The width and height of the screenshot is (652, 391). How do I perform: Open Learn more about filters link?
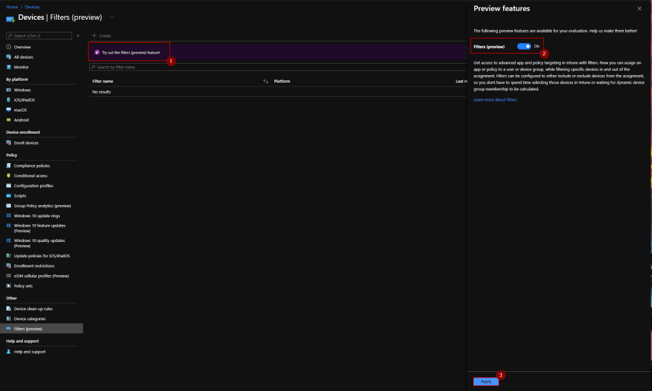coord(495,100)
